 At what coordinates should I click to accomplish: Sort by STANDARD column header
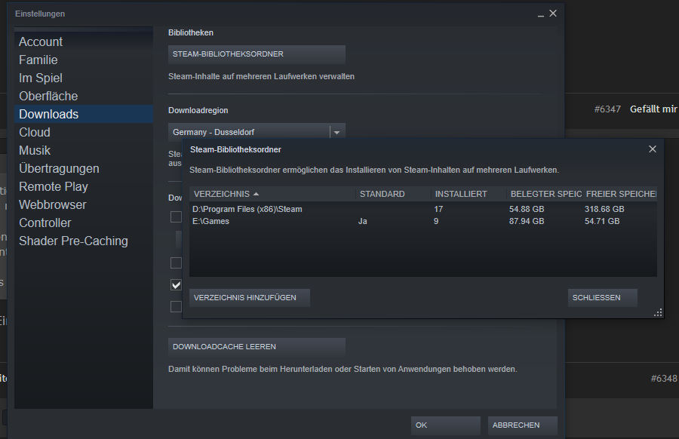(x=393, y=194)
